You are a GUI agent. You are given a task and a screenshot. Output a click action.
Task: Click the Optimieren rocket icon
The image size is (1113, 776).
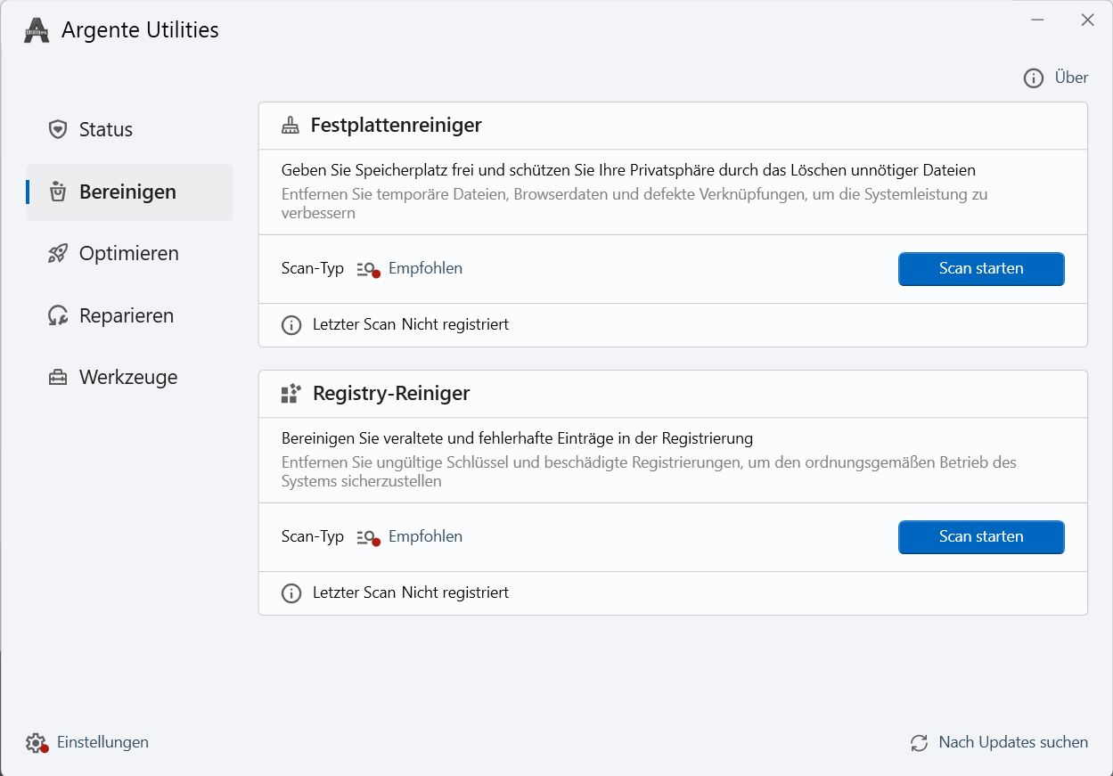pos(58,254)
